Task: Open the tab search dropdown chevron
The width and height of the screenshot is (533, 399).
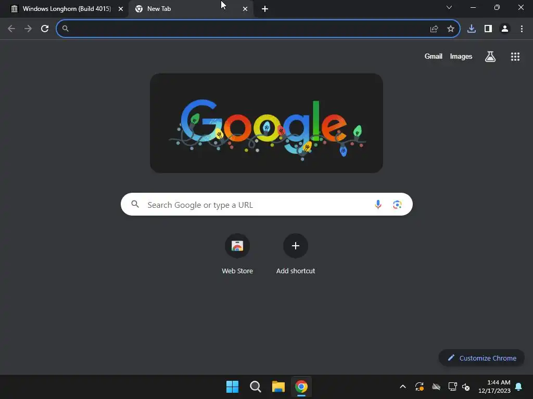Action: click(449, 7)
